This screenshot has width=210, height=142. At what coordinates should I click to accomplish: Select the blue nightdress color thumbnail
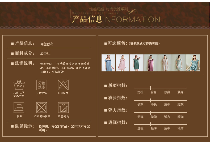(x=108, y=63)
